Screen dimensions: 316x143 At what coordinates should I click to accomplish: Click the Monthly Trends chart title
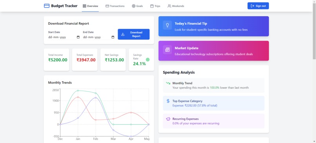click(60, 82)
